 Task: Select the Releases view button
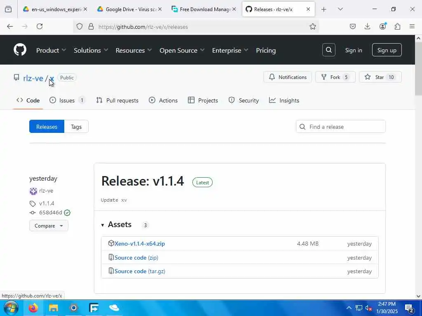[47, 127]
